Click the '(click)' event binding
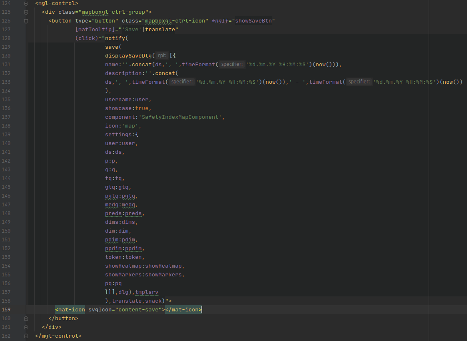Screen dimensions: 467x341 coord(87,38)
